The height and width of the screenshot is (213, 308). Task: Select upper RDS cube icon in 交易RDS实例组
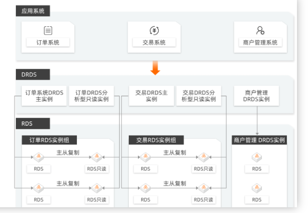[x=146, y=157]
